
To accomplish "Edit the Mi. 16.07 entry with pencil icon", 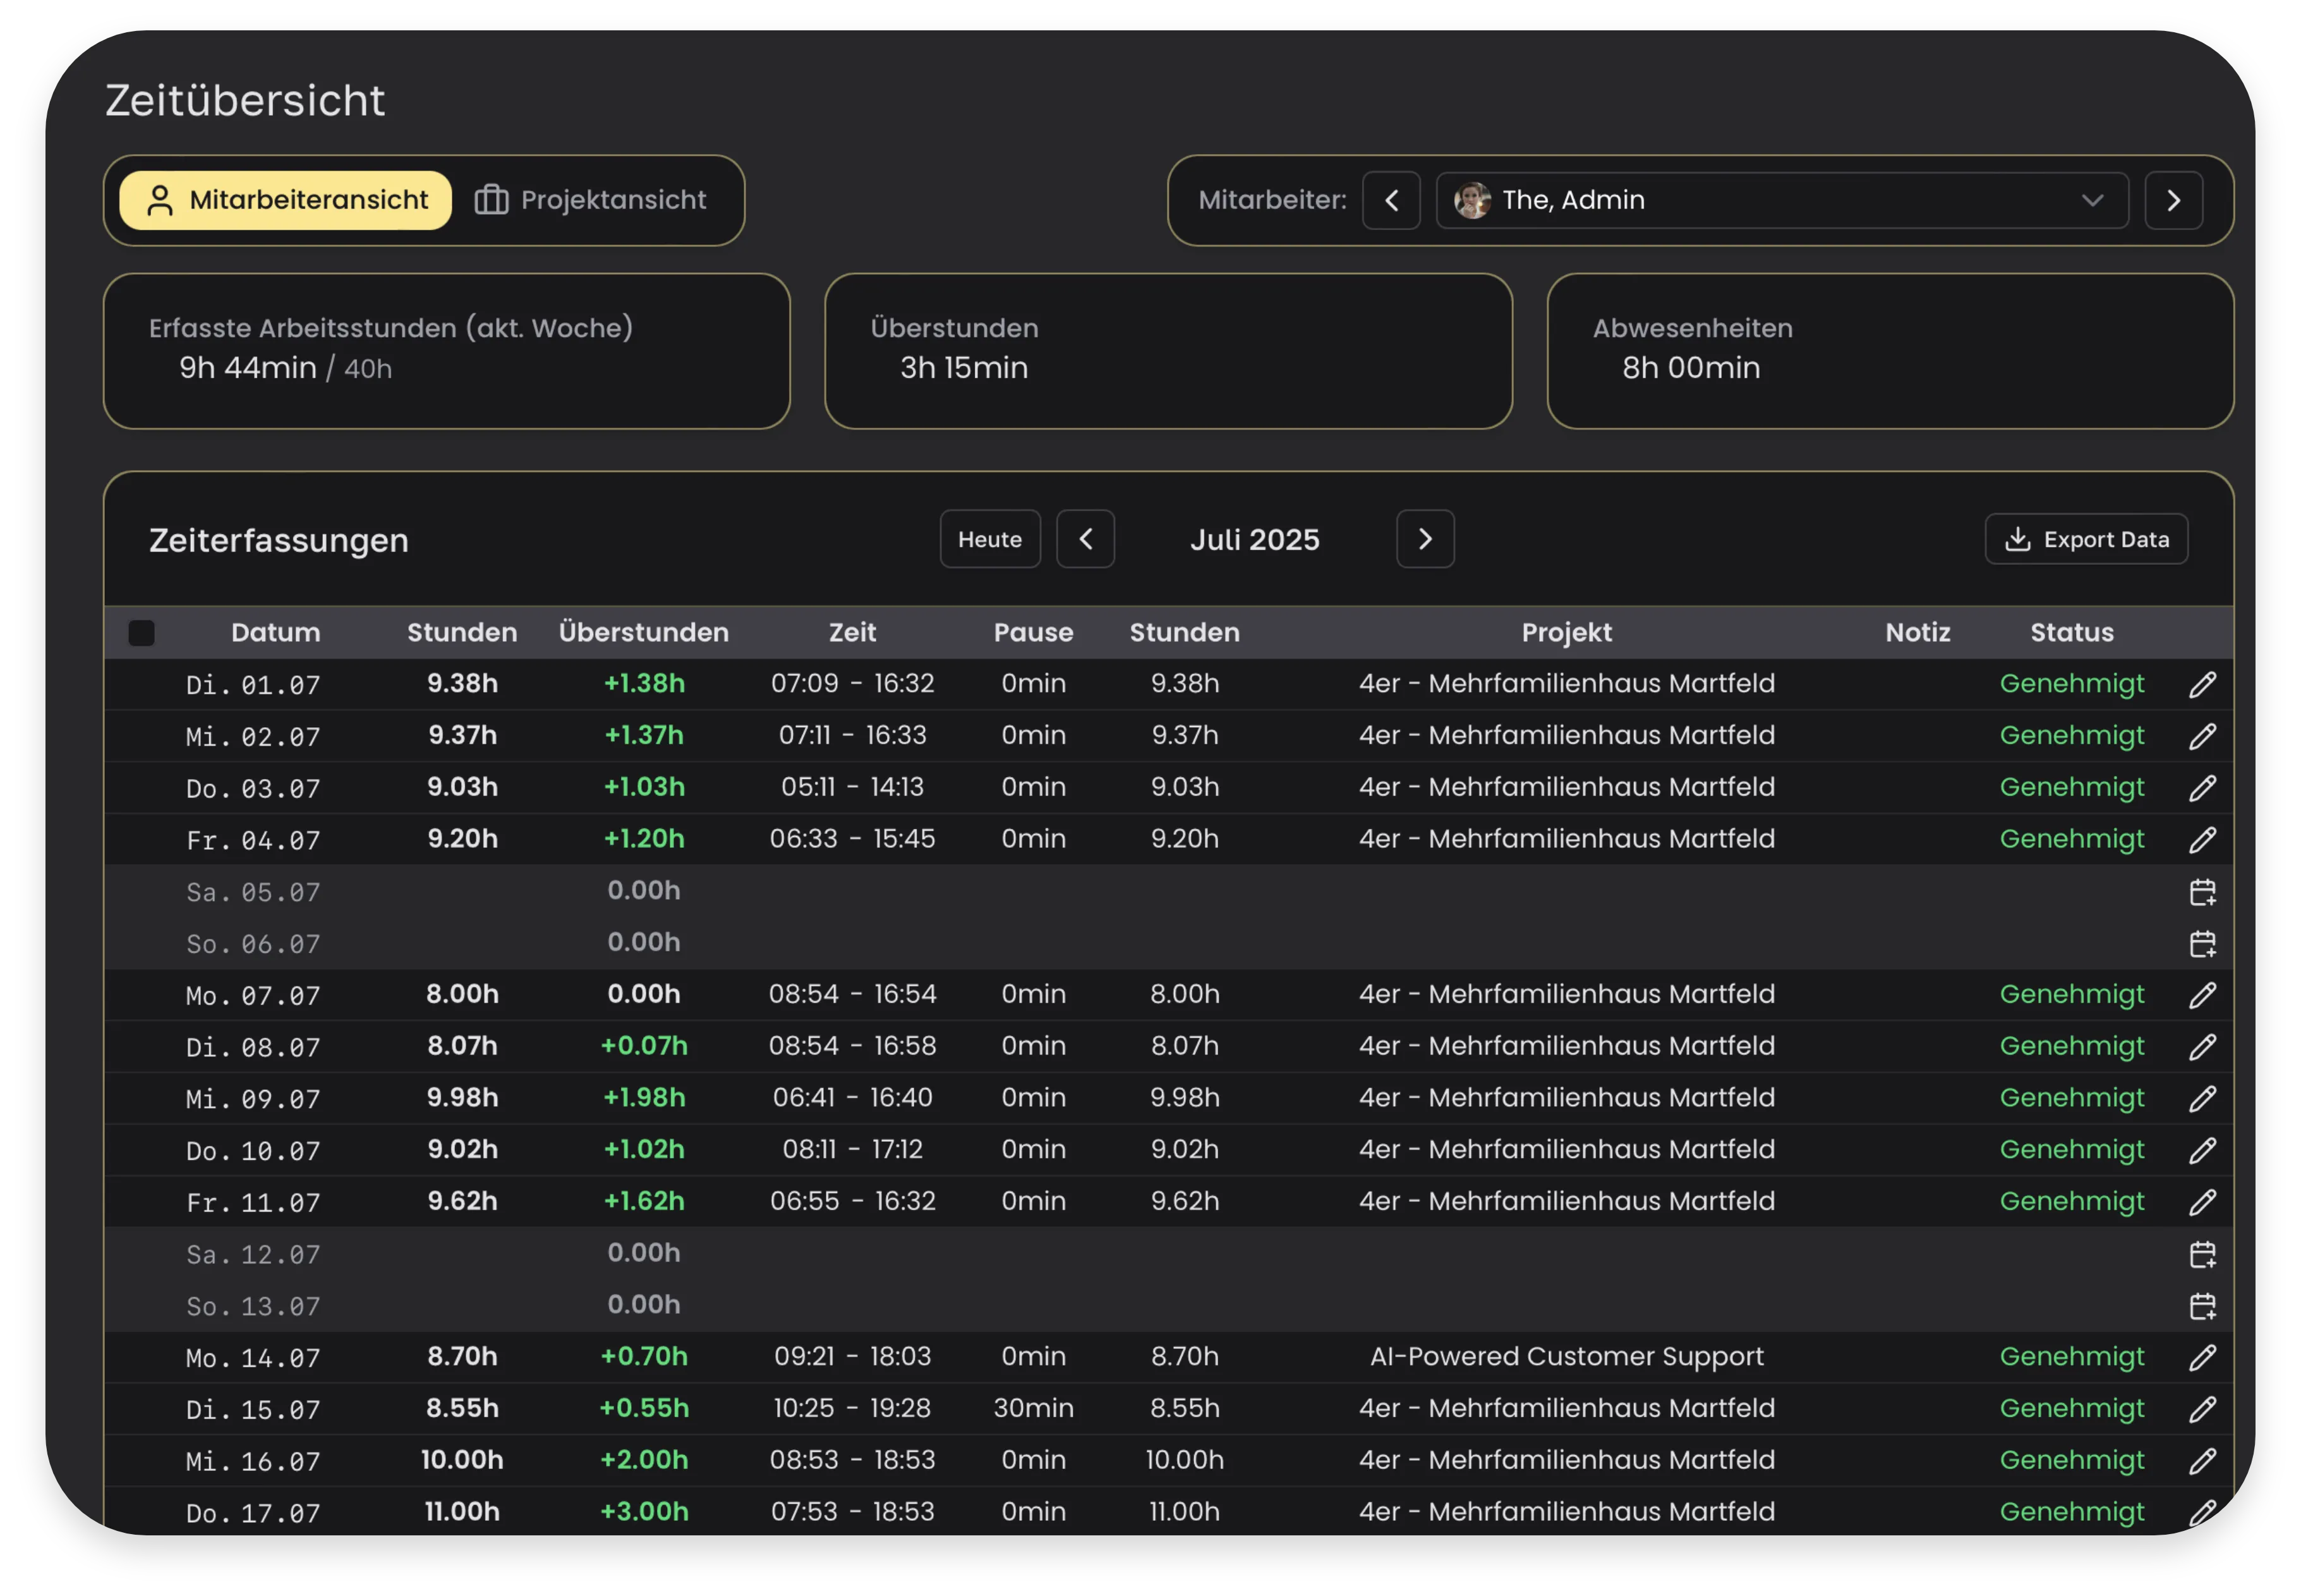I will (2202, 1460).
